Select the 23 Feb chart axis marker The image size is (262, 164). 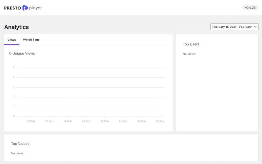[160, 121]
